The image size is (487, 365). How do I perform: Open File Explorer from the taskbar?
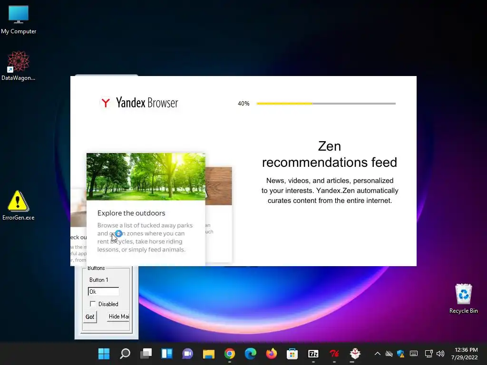[209, 354]
